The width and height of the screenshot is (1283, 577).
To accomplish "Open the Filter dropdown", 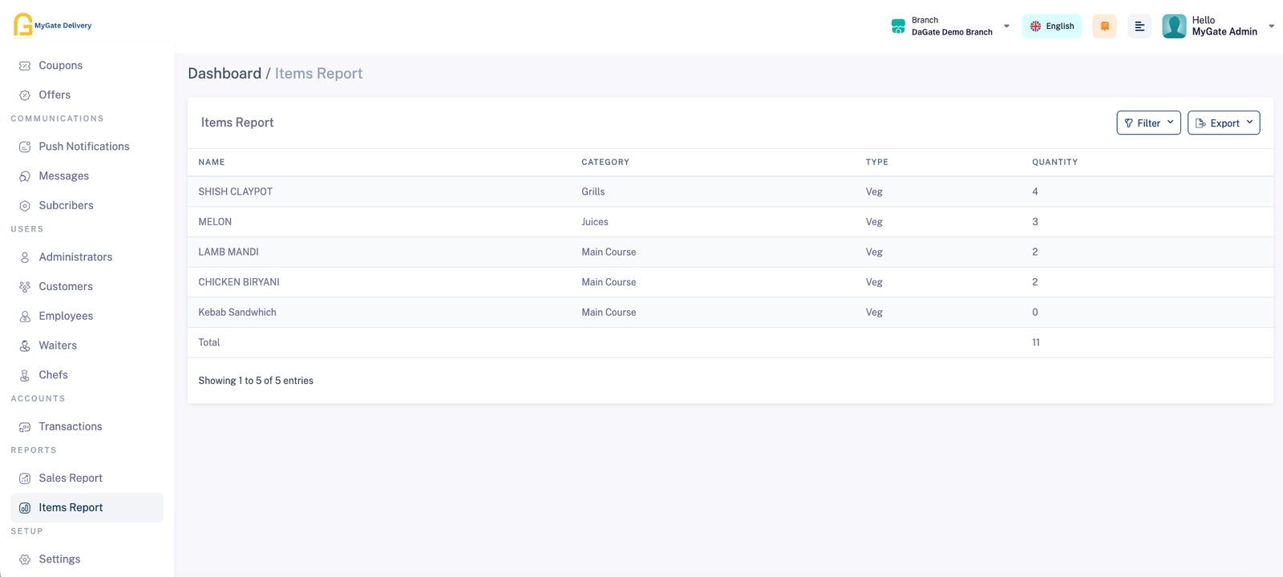I will 1148,123.
